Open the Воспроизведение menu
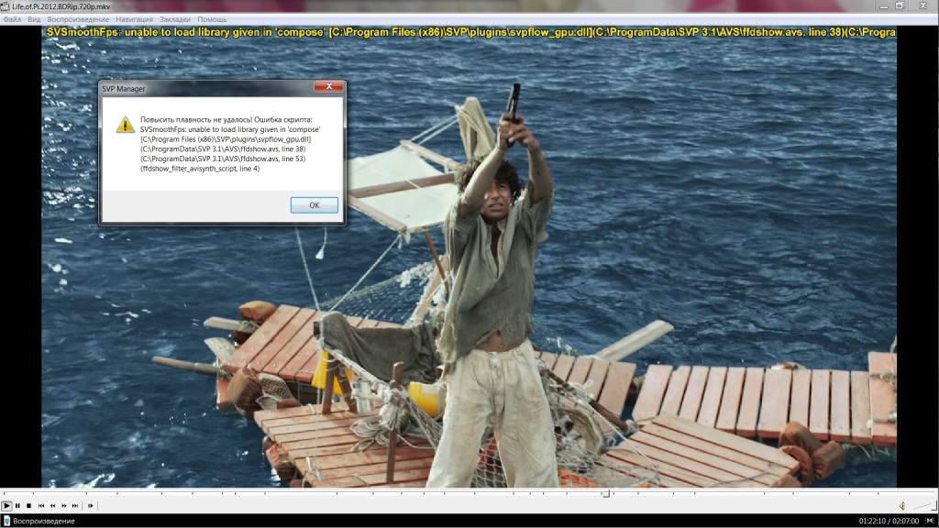Image resolution: width=939 pixels, height=528 pixels. point(77,19)
